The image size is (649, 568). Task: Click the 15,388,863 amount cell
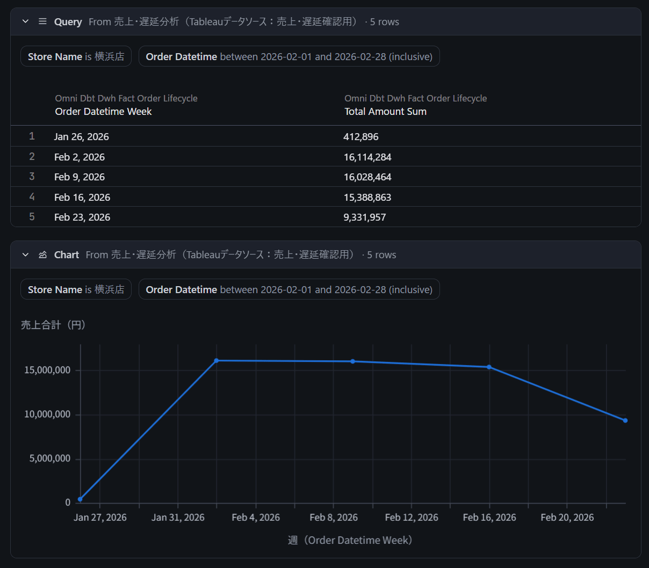point(367,197)
